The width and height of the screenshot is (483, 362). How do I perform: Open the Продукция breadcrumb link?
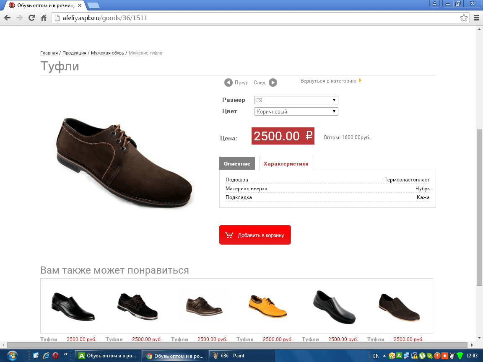click(x=74, y=53)
